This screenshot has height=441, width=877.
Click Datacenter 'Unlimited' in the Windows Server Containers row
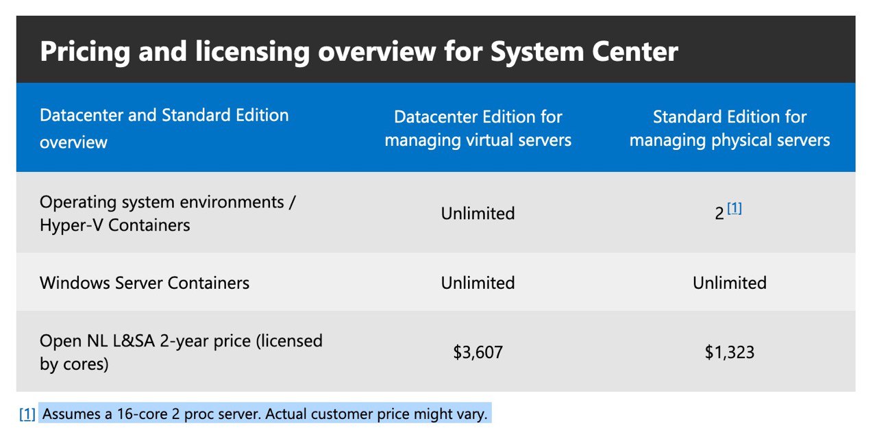click(478, 283)
